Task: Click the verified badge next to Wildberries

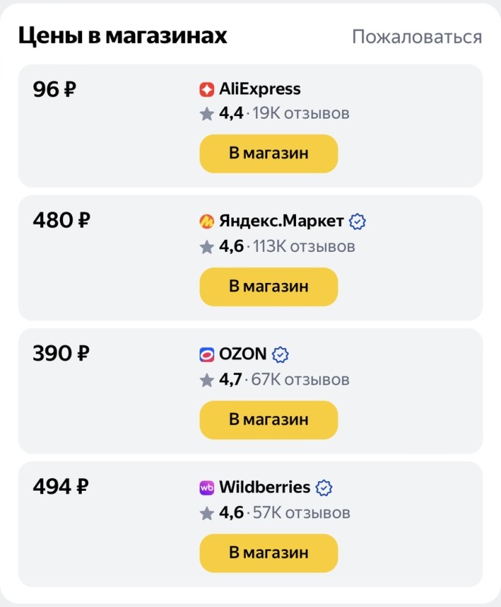Action: 325,489
